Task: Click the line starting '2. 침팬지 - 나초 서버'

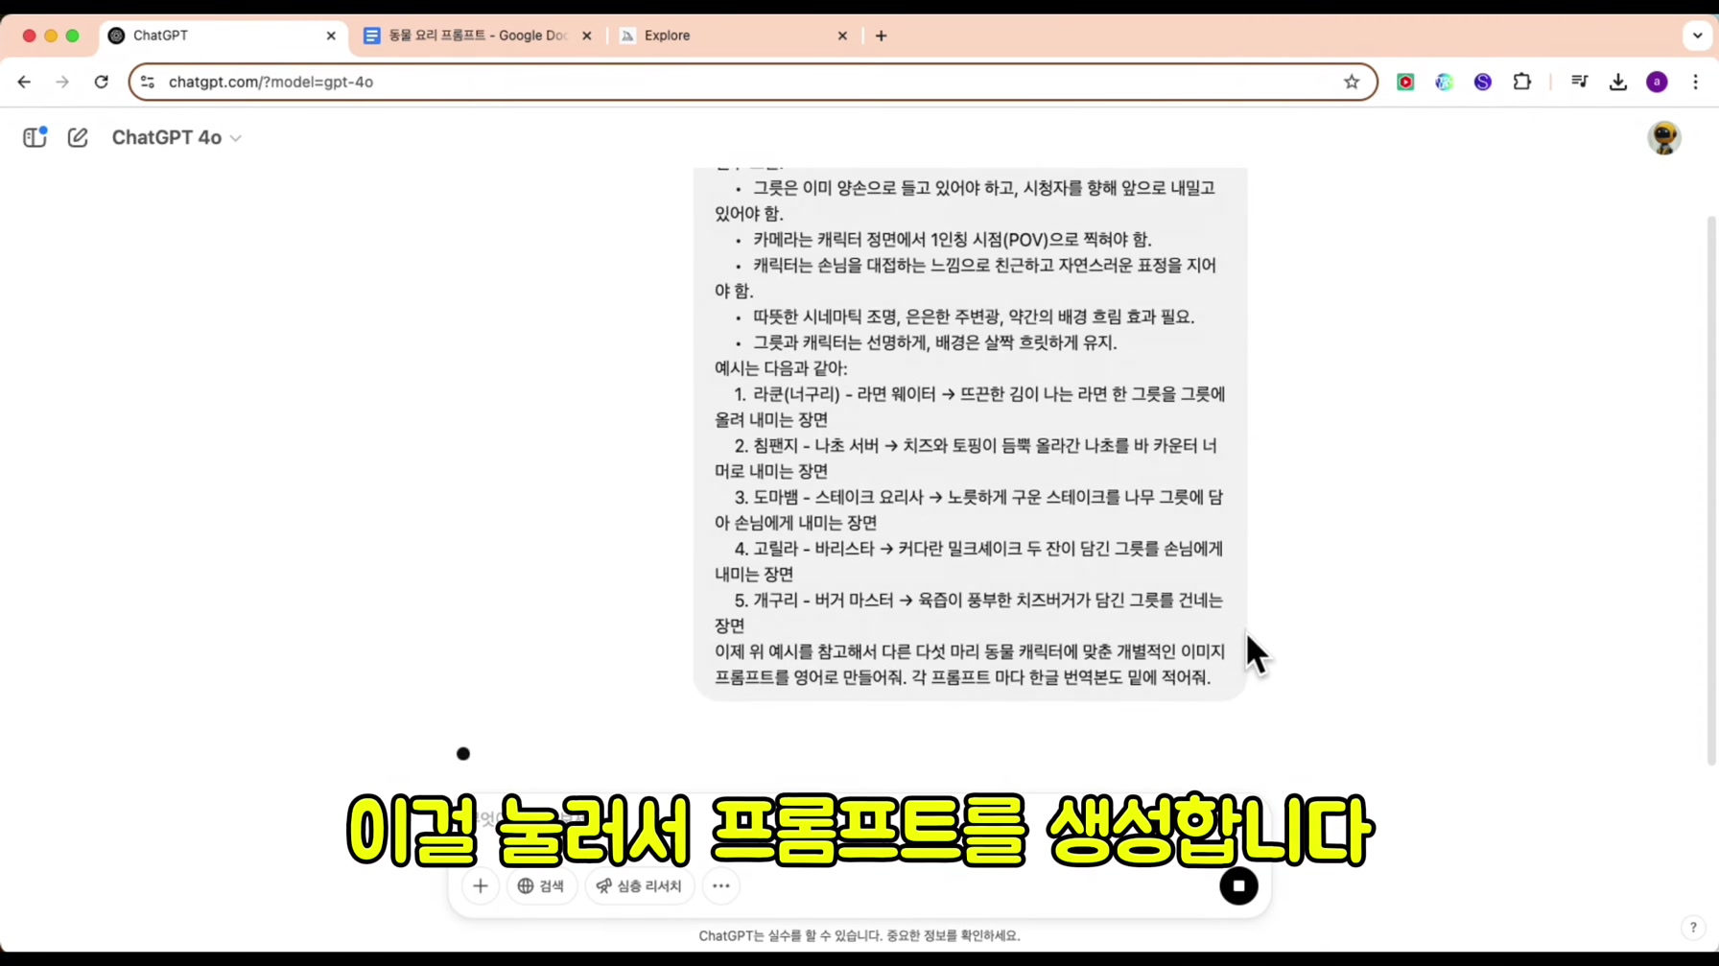Action: point(966,459)
